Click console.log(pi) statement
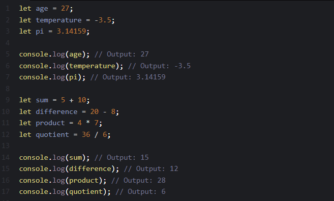The width and height of the screenshot is (334, 201). click(x=52, y=77)
